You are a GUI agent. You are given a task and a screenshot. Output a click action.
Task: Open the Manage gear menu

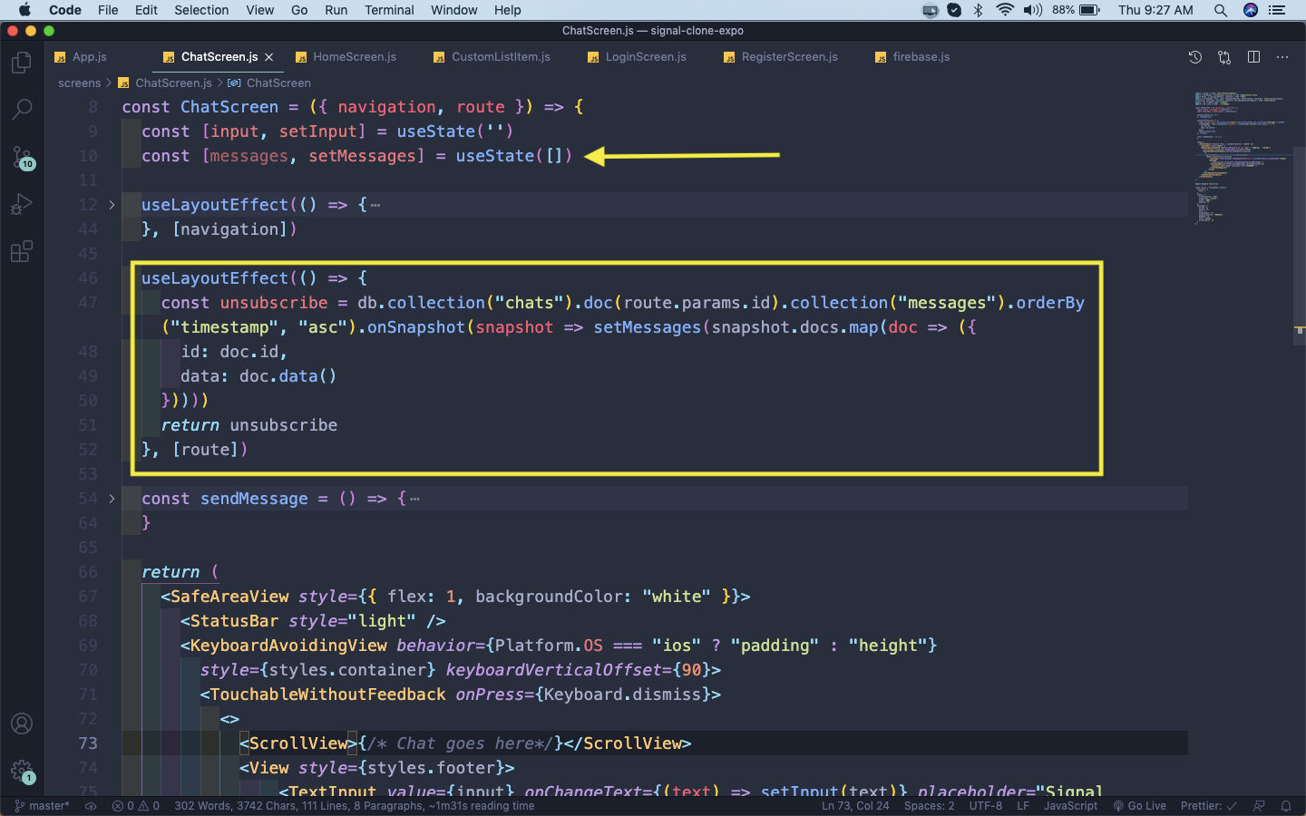tap(22, 772)
